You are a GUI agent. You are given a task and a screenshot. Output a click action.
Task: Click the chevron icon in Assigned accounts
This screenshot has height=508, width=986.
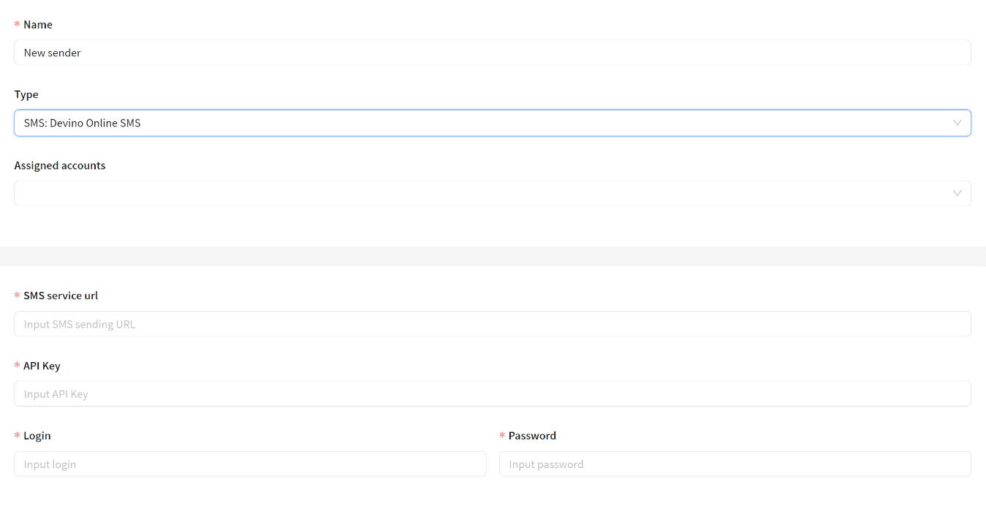coord(957,193)
